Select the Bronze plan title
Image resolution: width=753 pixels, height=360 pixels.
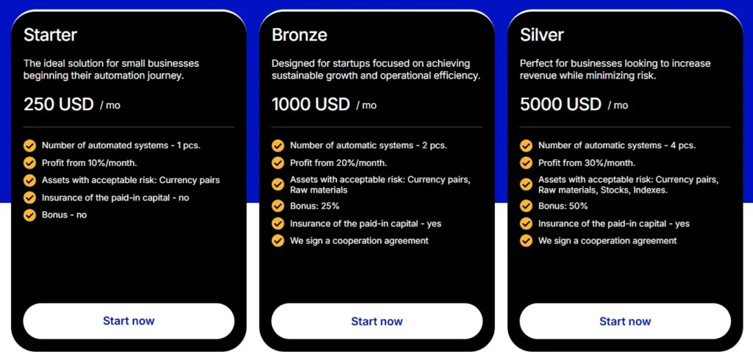pos(299,35)
